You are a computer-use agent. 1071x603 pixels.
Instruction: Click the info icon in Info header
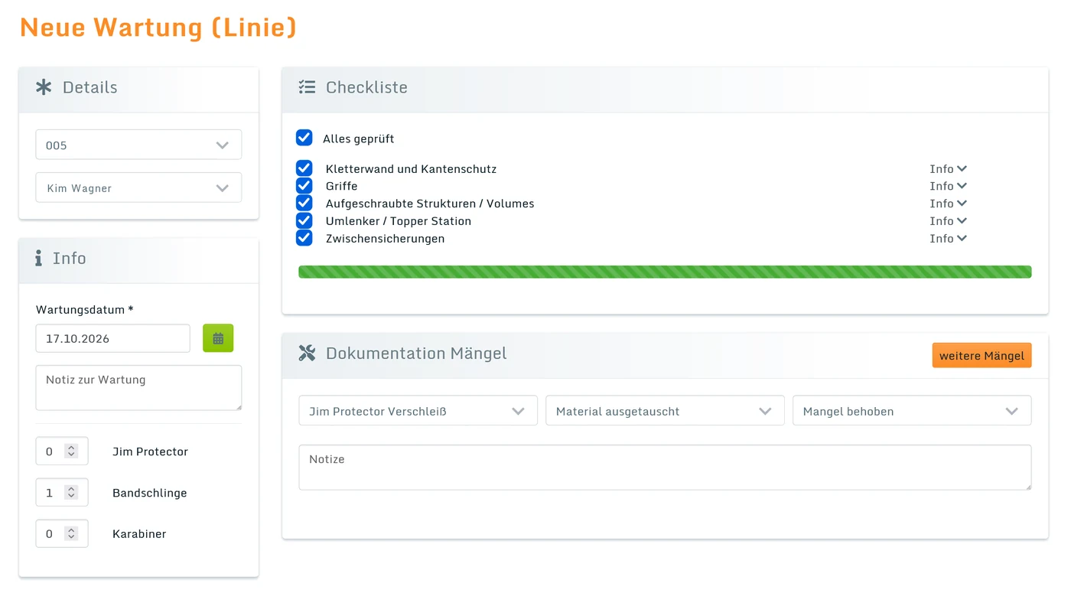(38, 259)
